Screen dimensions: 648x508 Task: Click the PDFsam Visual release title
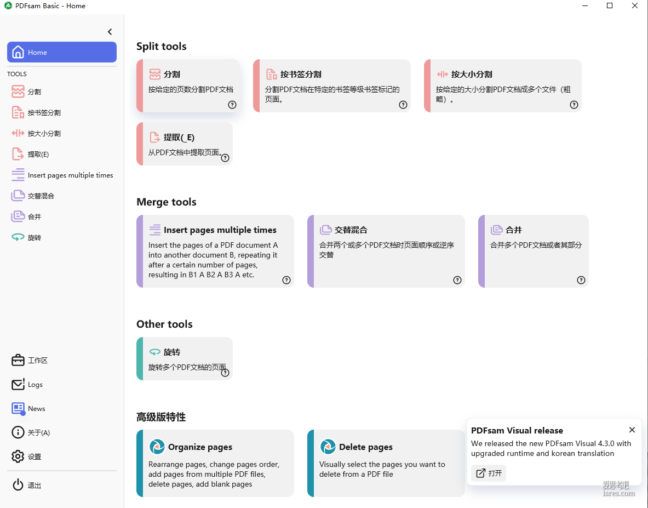[x=517, y=430]
